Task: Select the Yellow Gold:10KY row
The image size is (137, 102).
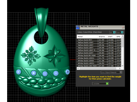Action: click(99, 42)
